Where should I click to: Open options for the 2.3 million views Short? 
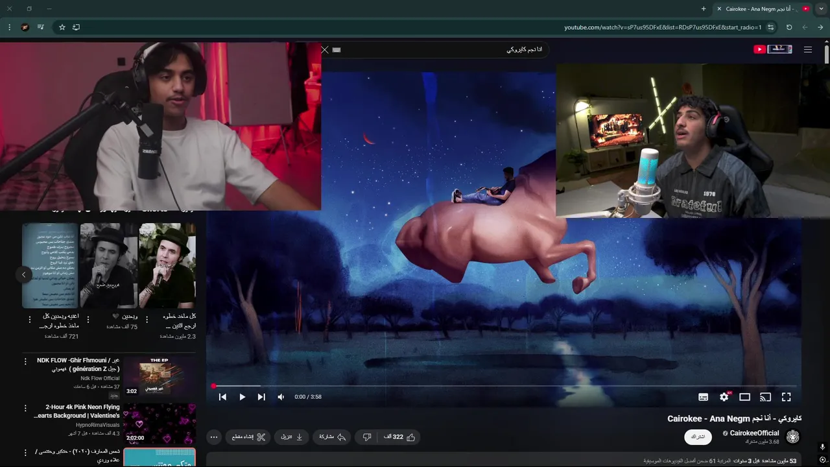coord(147,319)
